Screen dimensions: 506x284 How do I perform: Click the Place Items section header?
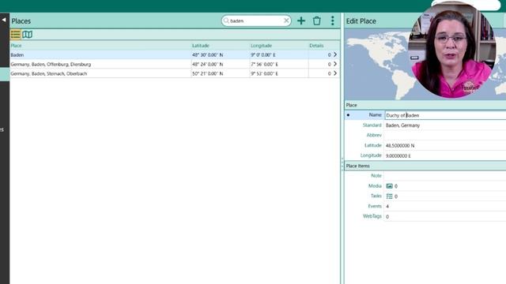click(425, 166)
